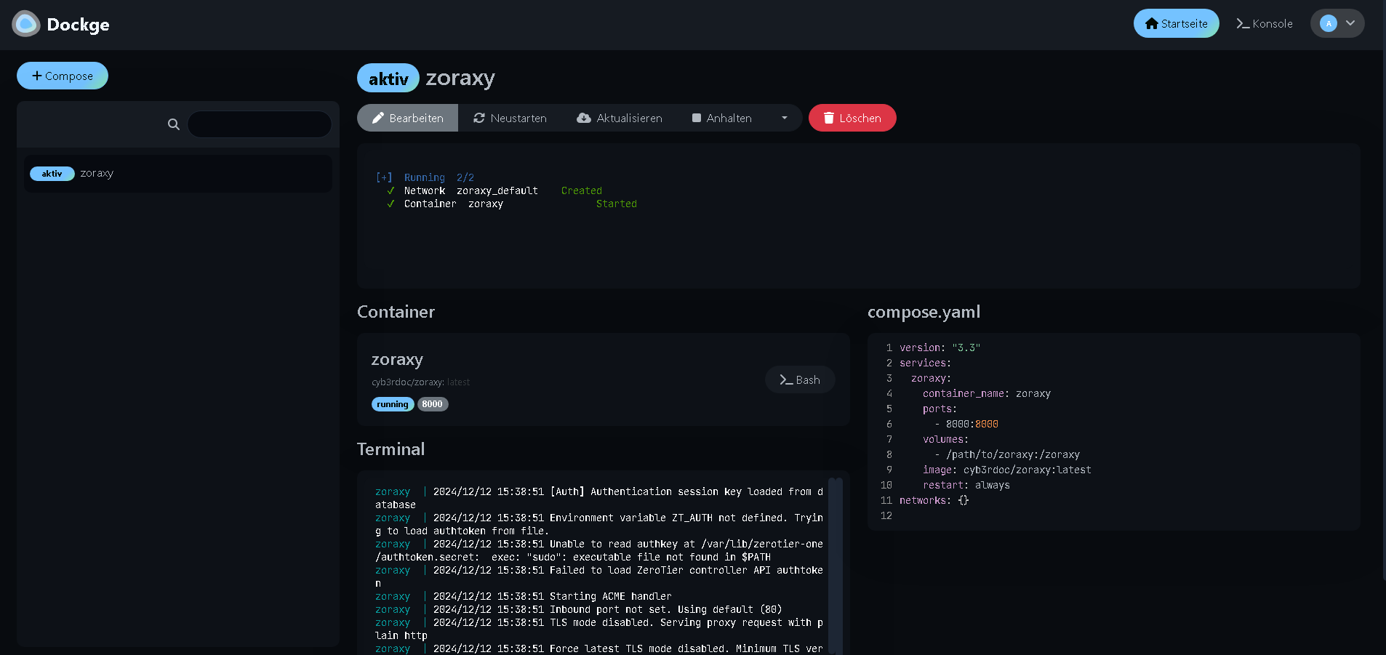
Task: Click container_name line in compose.yaml
Action: [x=987, y=393]
